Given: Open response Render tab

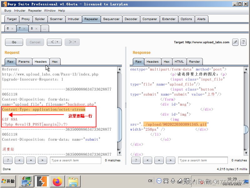Looking at the screenshot, I should [194, 61].
